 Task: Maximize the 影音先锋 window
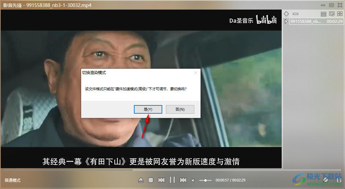tap(331, 5)
